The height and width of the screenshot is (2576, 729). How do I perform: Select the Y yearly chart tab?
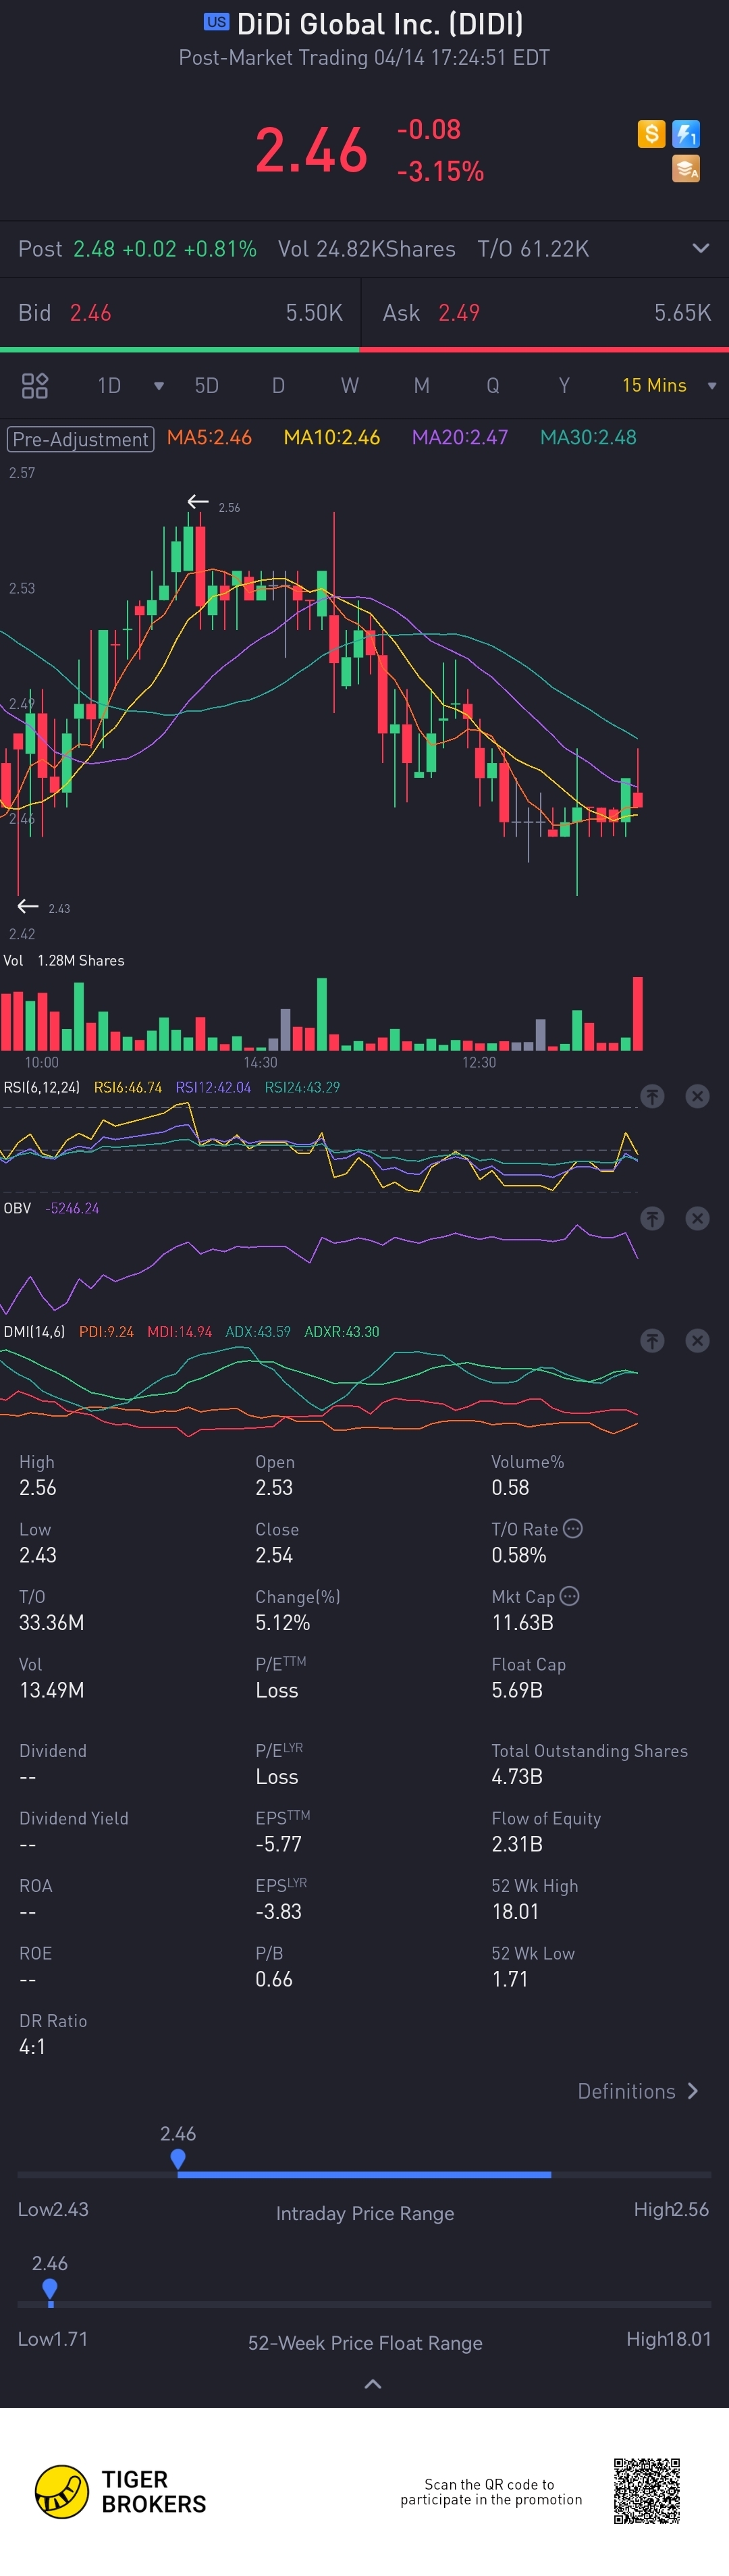[564, 385]
